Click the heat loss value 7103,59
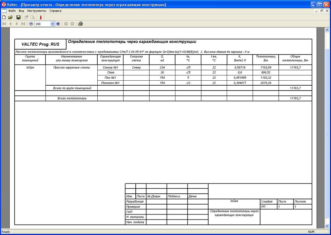331x235 pixels. [266, 67]
